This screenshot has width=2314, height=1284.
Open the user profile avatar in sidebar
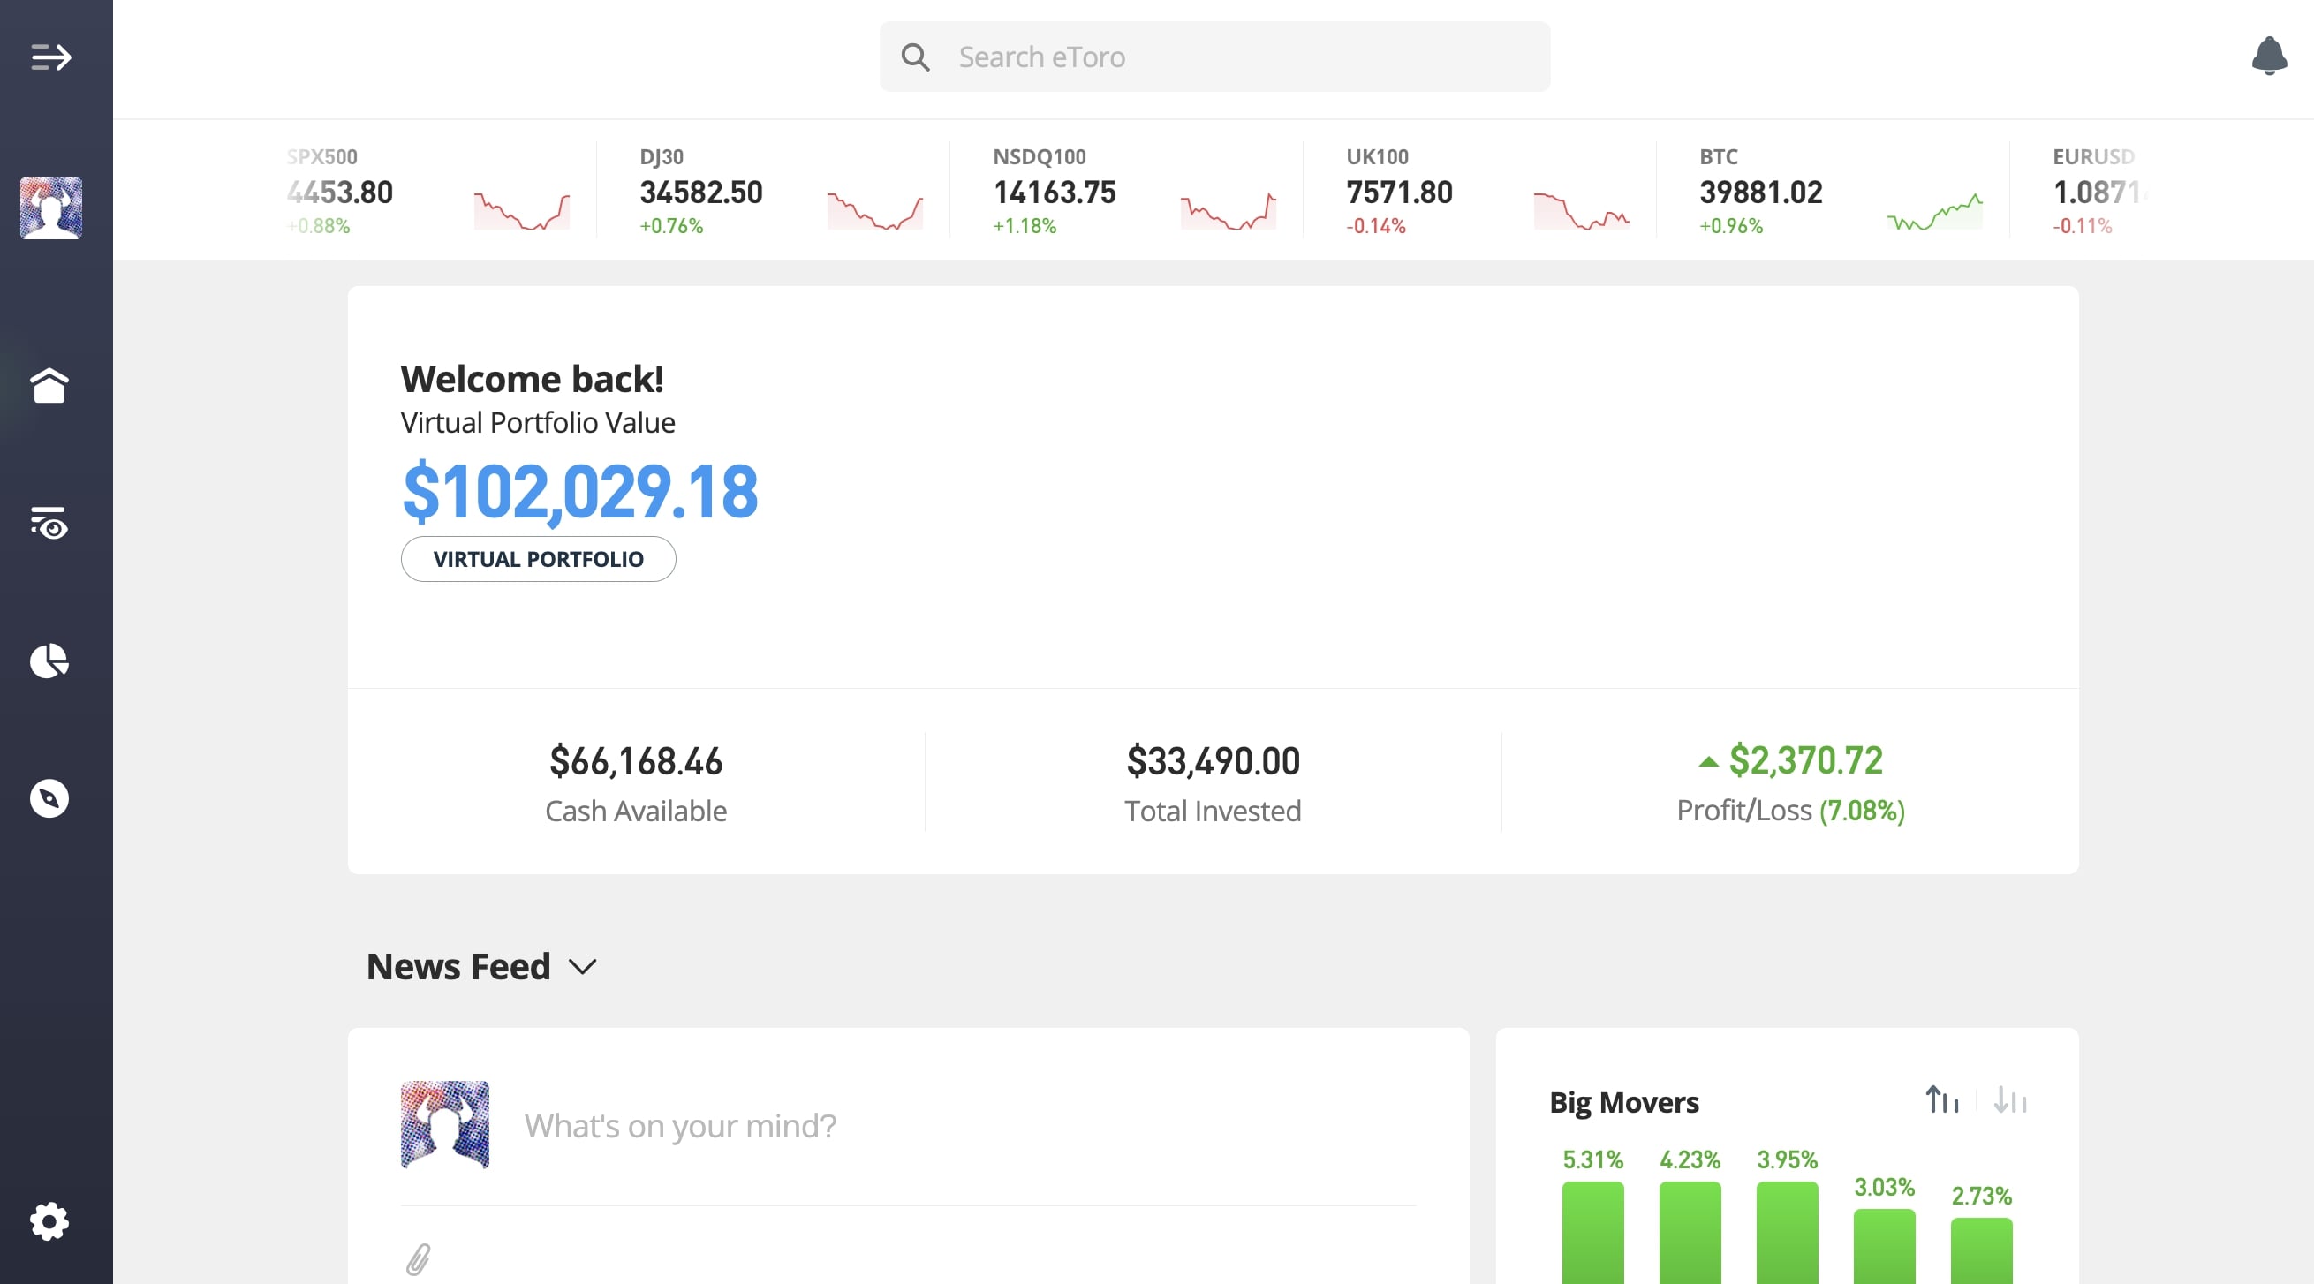tap(51, 208)
